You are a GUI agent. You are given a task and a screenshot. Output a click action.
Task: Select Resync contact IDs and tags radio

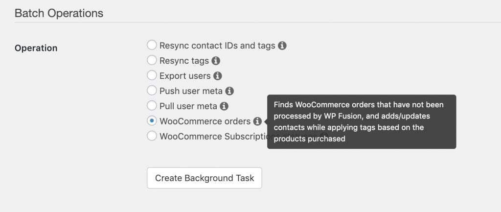[x=152, y=45]
